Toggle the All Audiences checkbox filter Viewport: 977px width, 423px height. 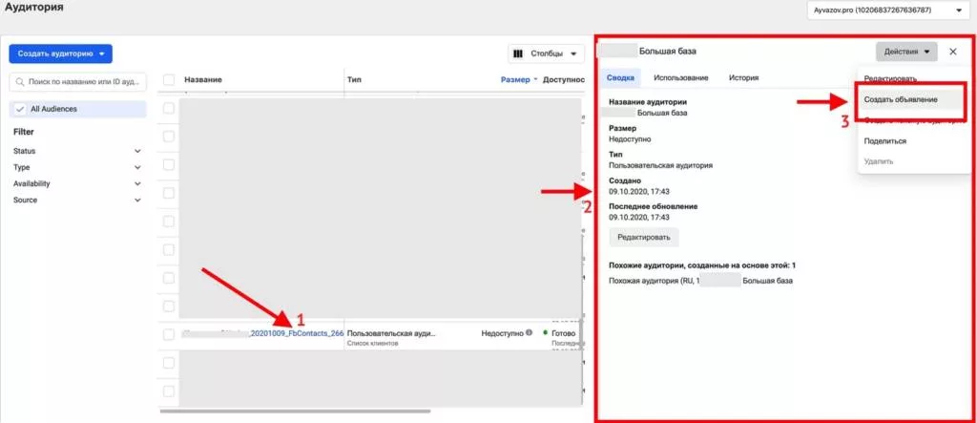20,109
